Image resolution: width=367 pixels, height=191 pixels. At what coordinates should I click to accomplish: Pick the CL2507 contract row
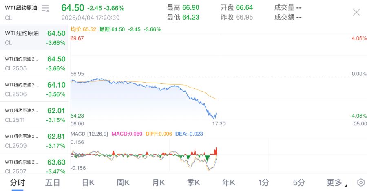click(x=34, y=165)
